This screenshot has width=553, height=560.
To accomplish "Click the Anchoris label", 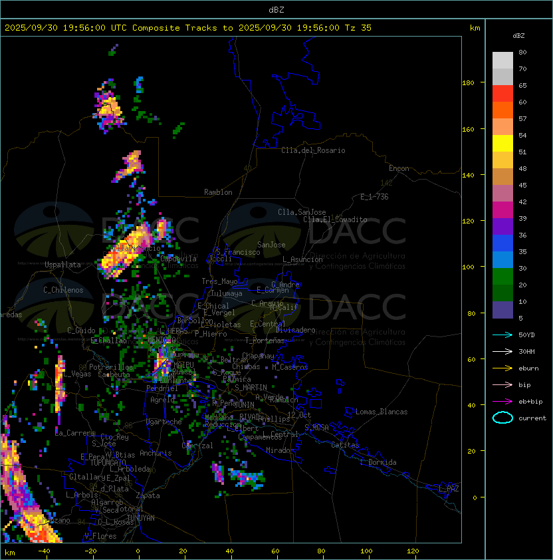I will click(x=156, y=453).
